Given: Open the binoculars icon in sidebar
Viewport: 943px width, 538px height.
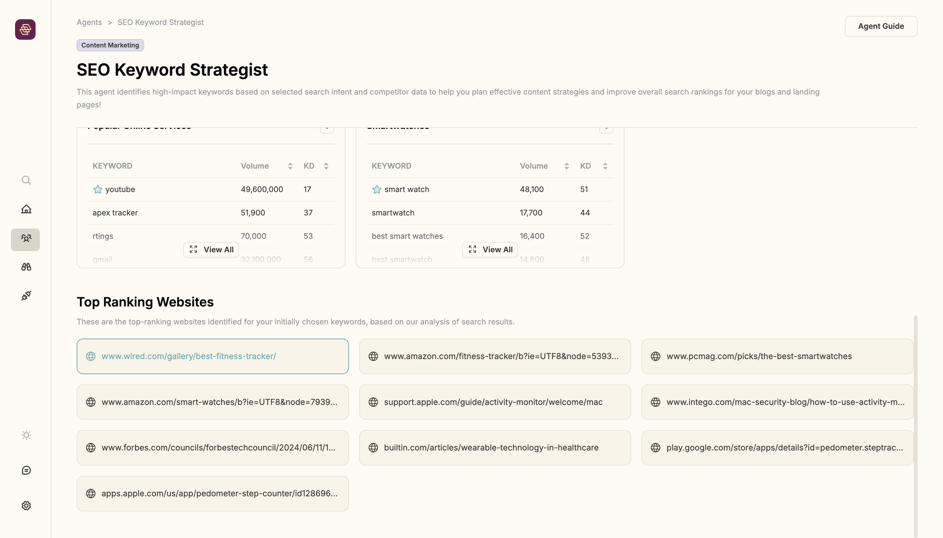Looking at the screenshot, I should [x=26, y=267].
